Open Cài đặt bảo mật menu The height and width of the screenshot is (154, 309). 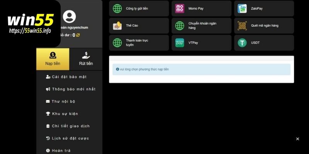[69, 77]
